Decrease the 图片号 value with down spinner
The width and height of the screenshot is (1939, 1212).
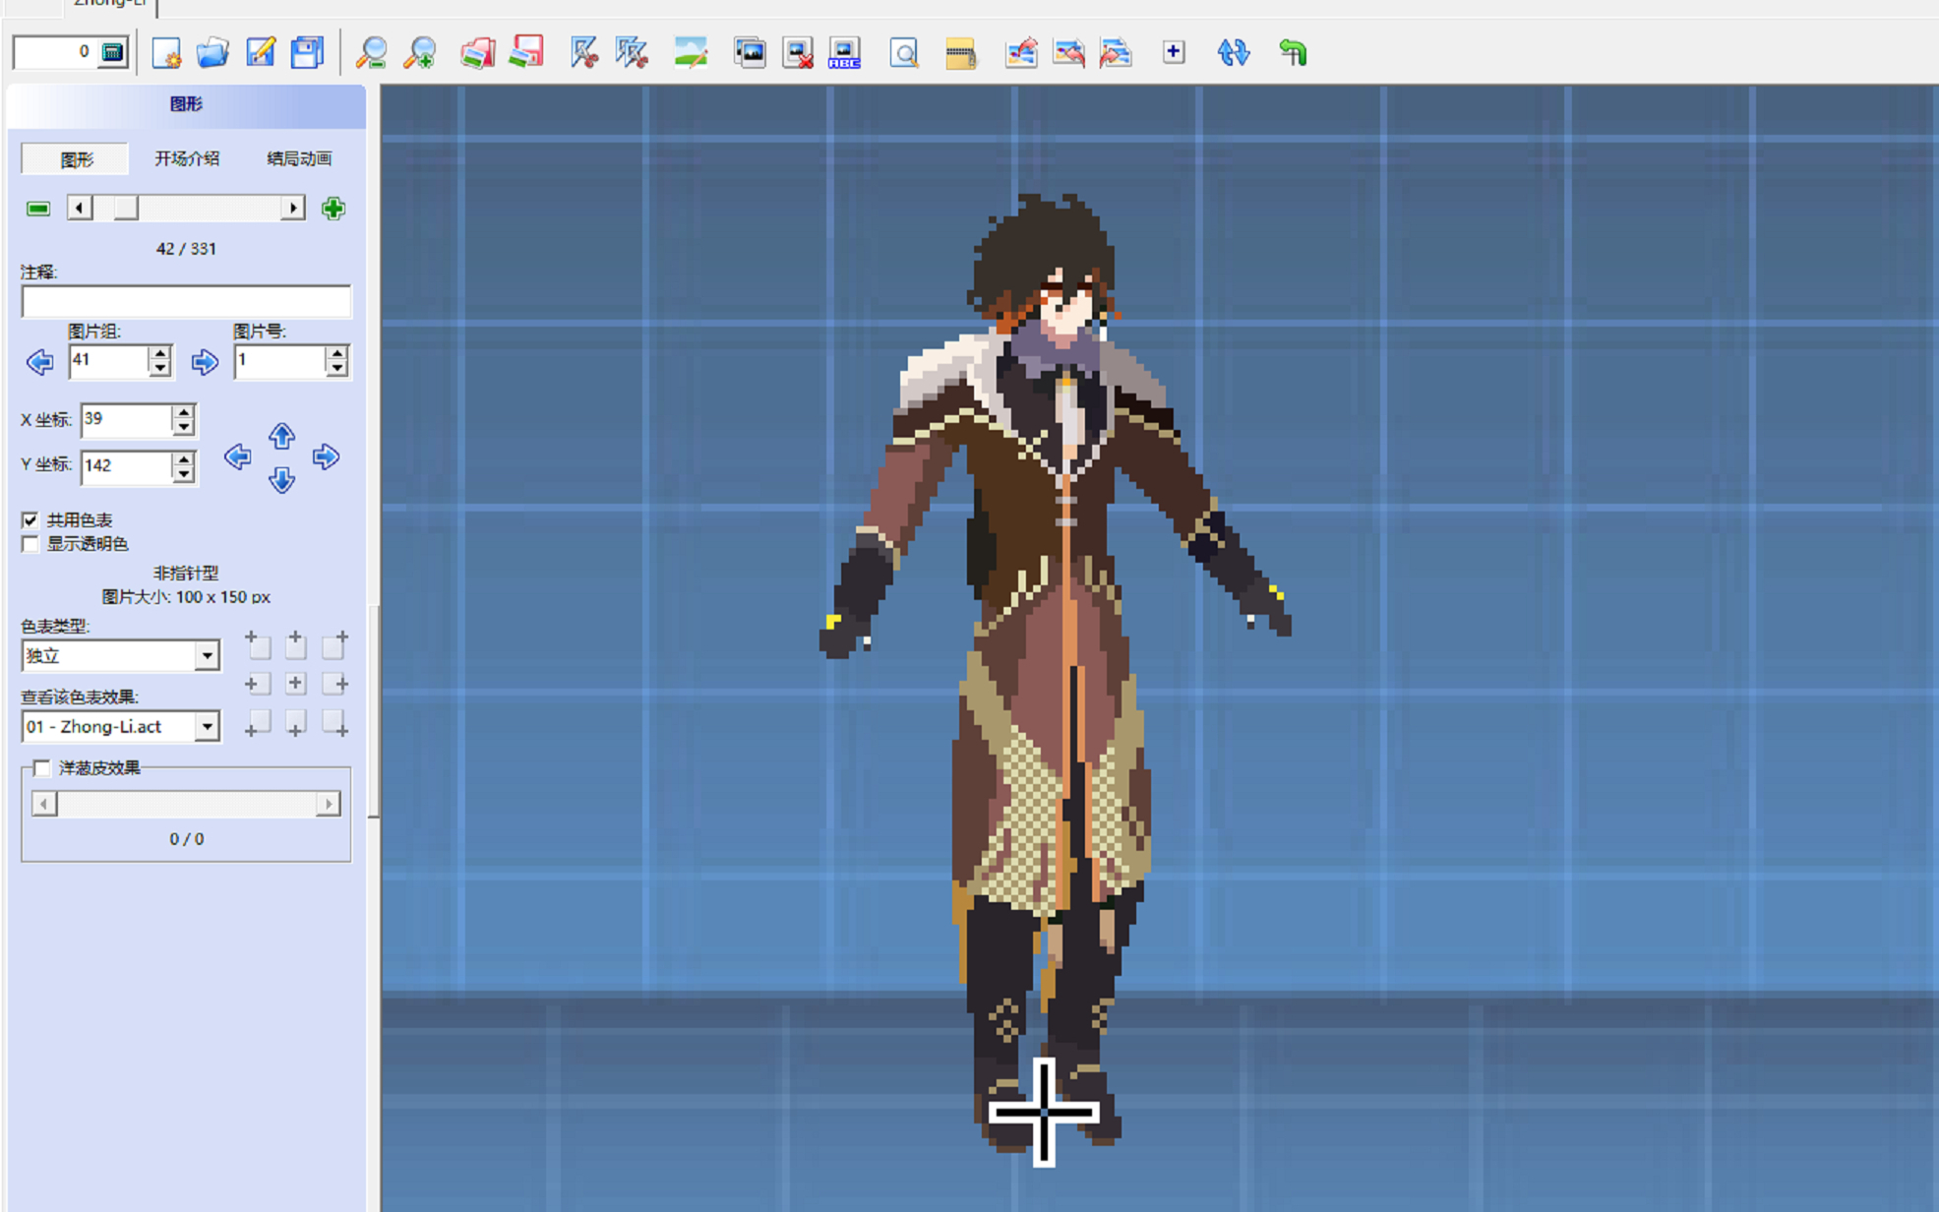coord(336,369)
